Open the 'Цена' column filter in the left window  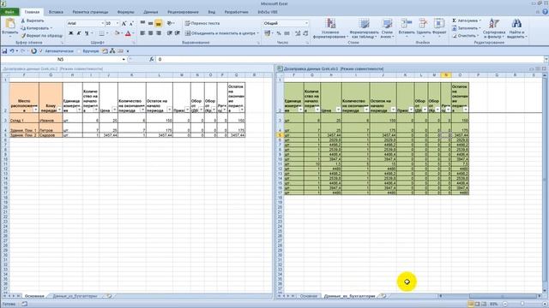(114, 110)
